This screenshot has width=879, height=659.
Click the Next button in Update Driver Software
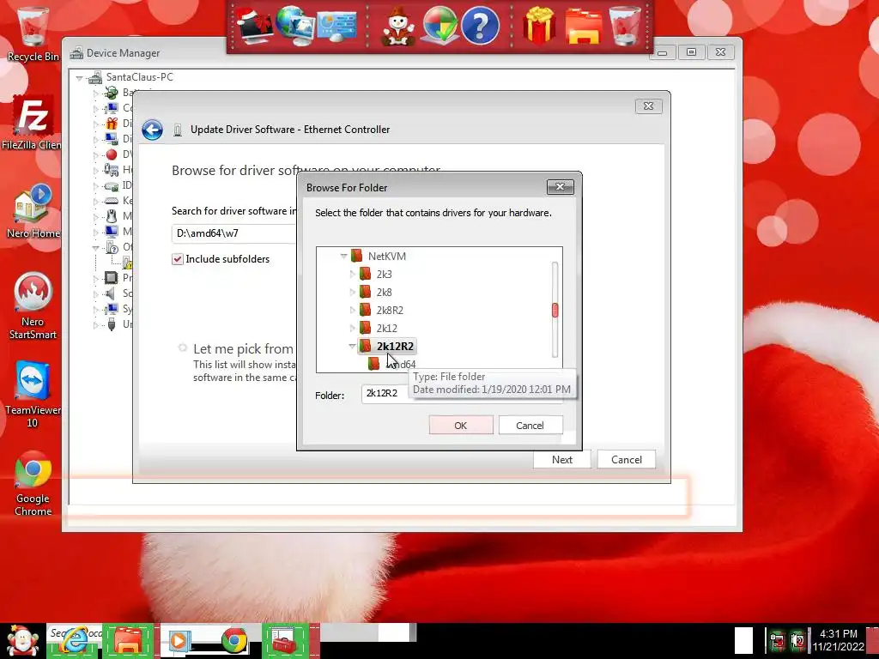tap(561, 460)
